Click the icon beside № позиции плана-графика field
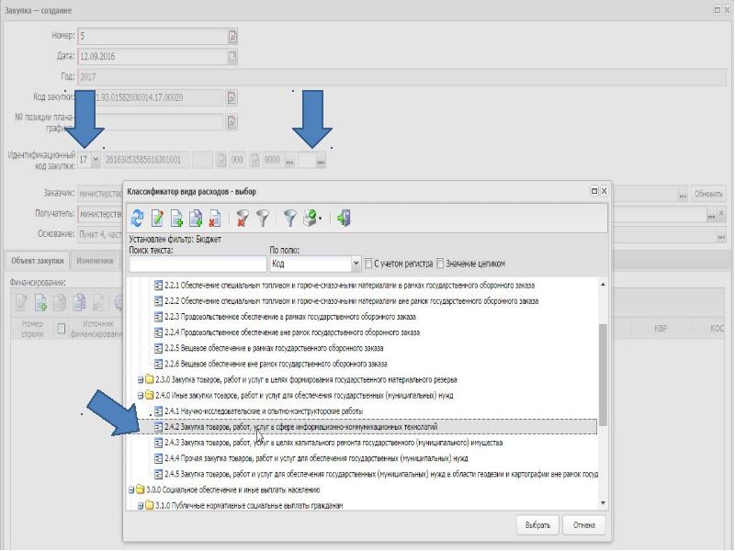Image resolution: width=735 pixels, height=551 pixels. point(232,122)
